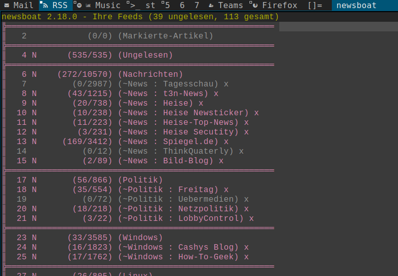Click the Music tag icon

pos(88,6)
